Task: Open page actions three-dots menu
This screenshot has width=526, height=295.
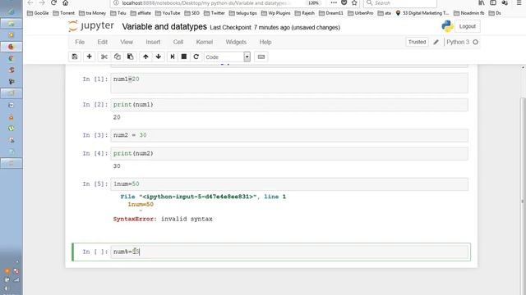Action: (x=334, y=2)
